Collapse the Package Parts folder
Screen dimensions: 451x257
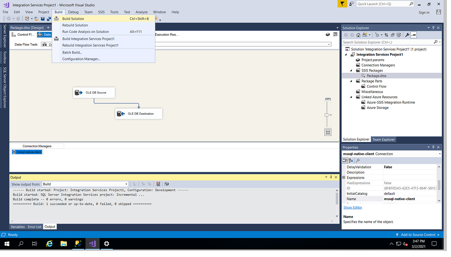coord(351,81)
